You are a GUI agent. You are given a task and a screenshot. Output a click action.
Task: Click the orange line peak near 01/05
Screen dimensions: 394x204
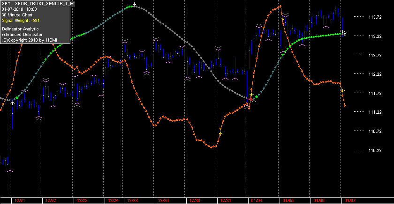pyautogui.click(x=280, y=6)
